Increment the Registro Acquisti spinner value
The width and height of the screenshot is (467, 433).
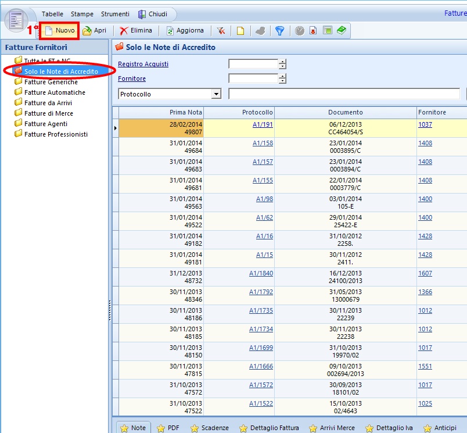coord(282,62)
